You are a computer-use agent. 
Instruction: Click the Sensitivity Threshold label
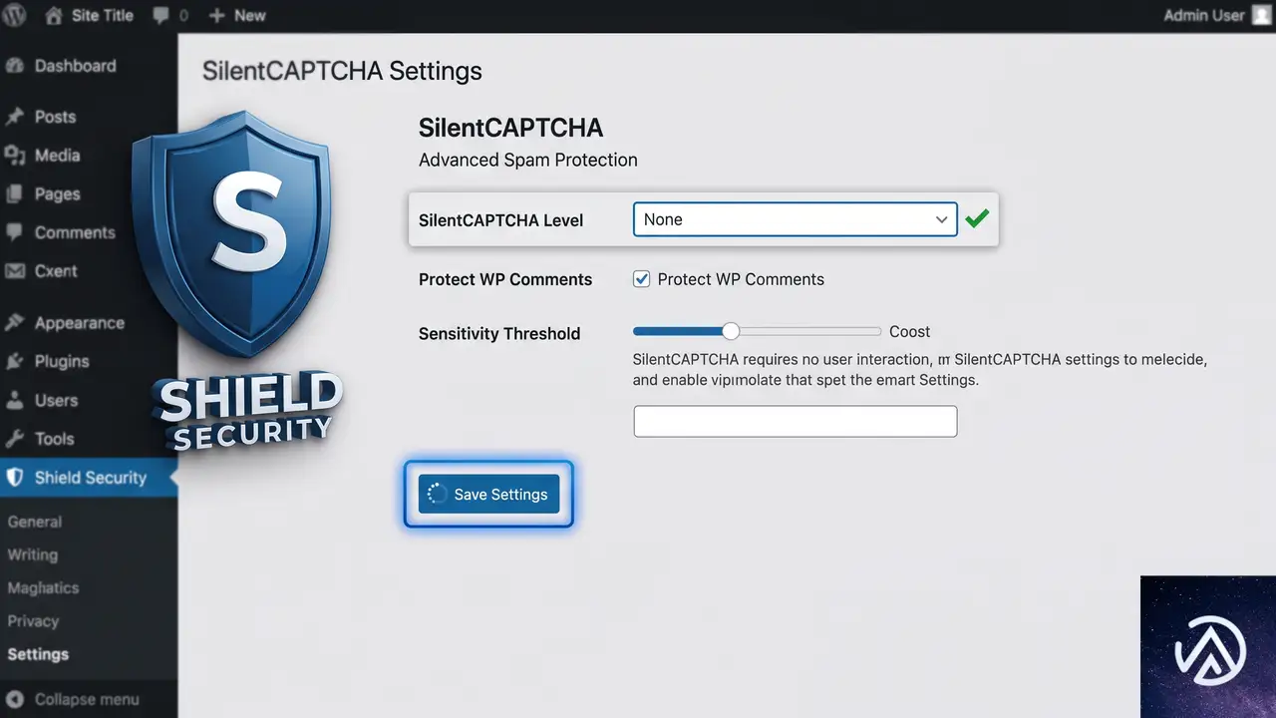pos(499,333)
